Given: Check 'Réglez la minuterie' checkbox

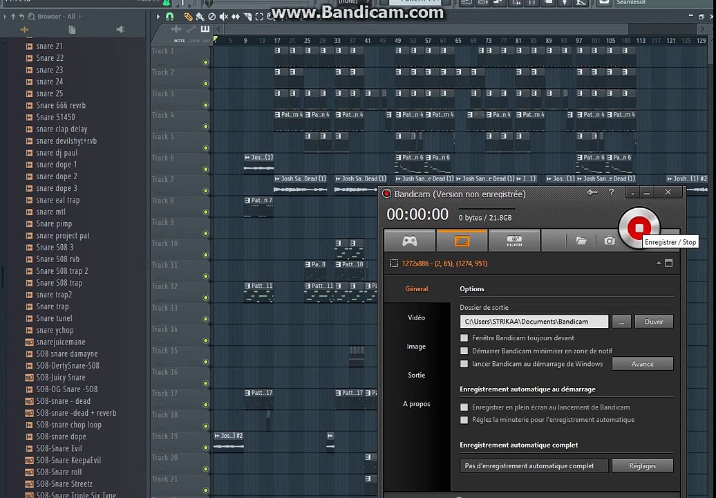Looking at the screenshot, I should (x=464, y=420).
